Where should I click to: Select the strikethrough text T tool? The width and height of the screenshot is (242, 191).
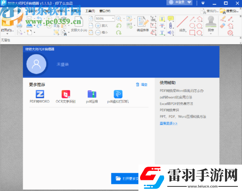(x=162, y=26)
